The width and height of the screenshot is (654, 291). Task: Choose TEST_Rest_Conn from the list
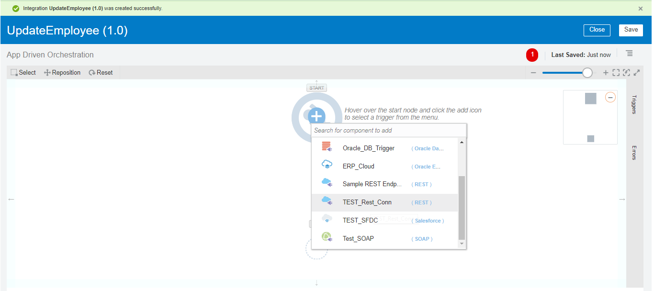(x=385, y=202)
